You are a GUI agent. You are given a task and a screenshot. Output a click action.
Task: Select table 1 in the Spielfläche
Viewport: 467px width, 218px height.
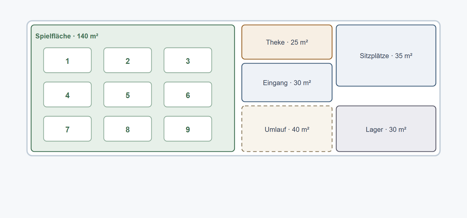(67, 60)
